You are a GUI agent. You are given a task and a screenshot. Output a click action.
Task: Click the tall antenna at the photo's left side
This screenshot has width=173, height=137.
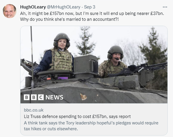click(x=32, y=54)
